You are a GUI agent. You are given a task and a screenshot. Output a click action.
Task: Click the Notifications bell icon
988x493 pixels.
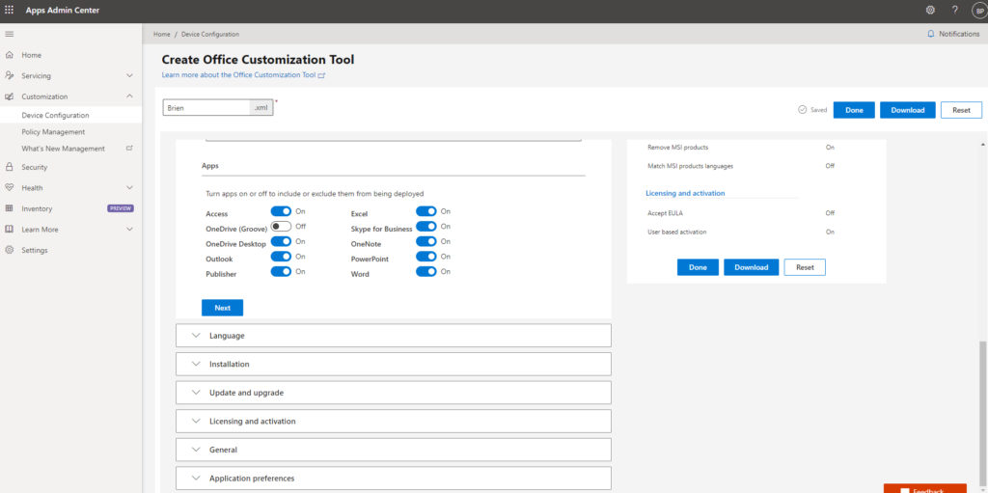pyautogui.click(x=931, y=34)
